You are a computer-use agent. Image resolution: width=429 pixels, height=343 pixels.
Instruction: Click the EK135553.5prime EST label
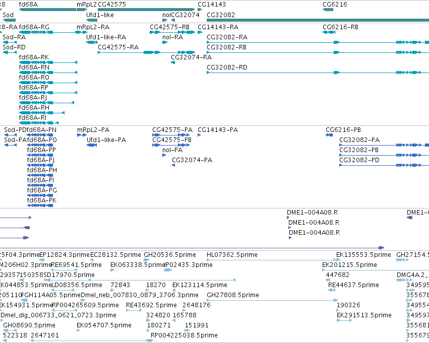[x=363, y=255]
